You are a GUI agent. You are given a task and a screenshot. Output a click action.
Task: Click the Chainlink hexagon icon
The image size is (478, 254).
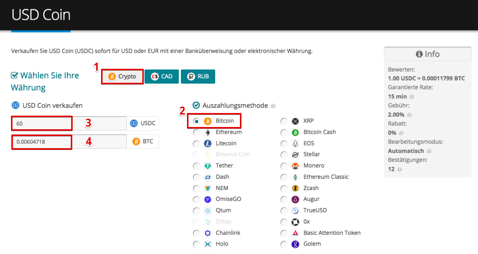pyautogui.click(x=207, y=233)
